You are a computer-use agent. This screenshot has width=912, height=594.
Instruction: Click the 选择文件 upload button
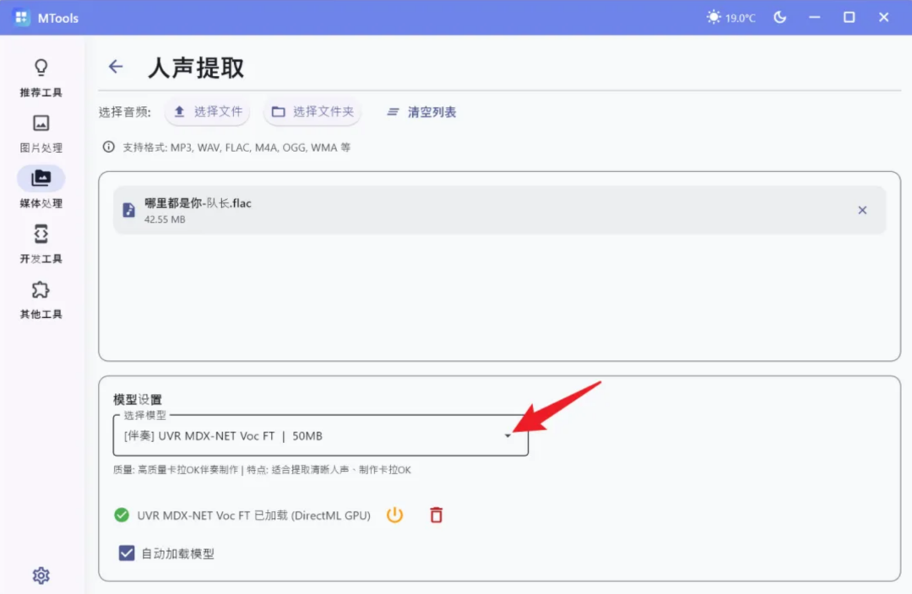coord(208,111)
